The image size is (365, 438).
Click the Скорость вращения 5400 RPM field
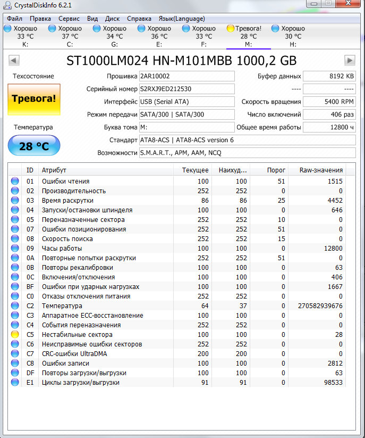point(329,102)
